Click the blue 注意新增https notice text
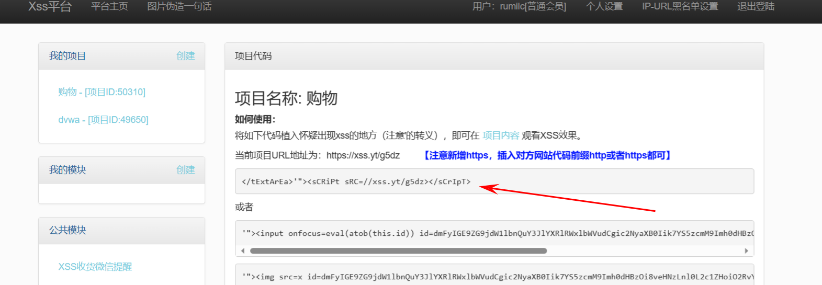Viewport: 822px width, 285px height. (x=547, y=155)
